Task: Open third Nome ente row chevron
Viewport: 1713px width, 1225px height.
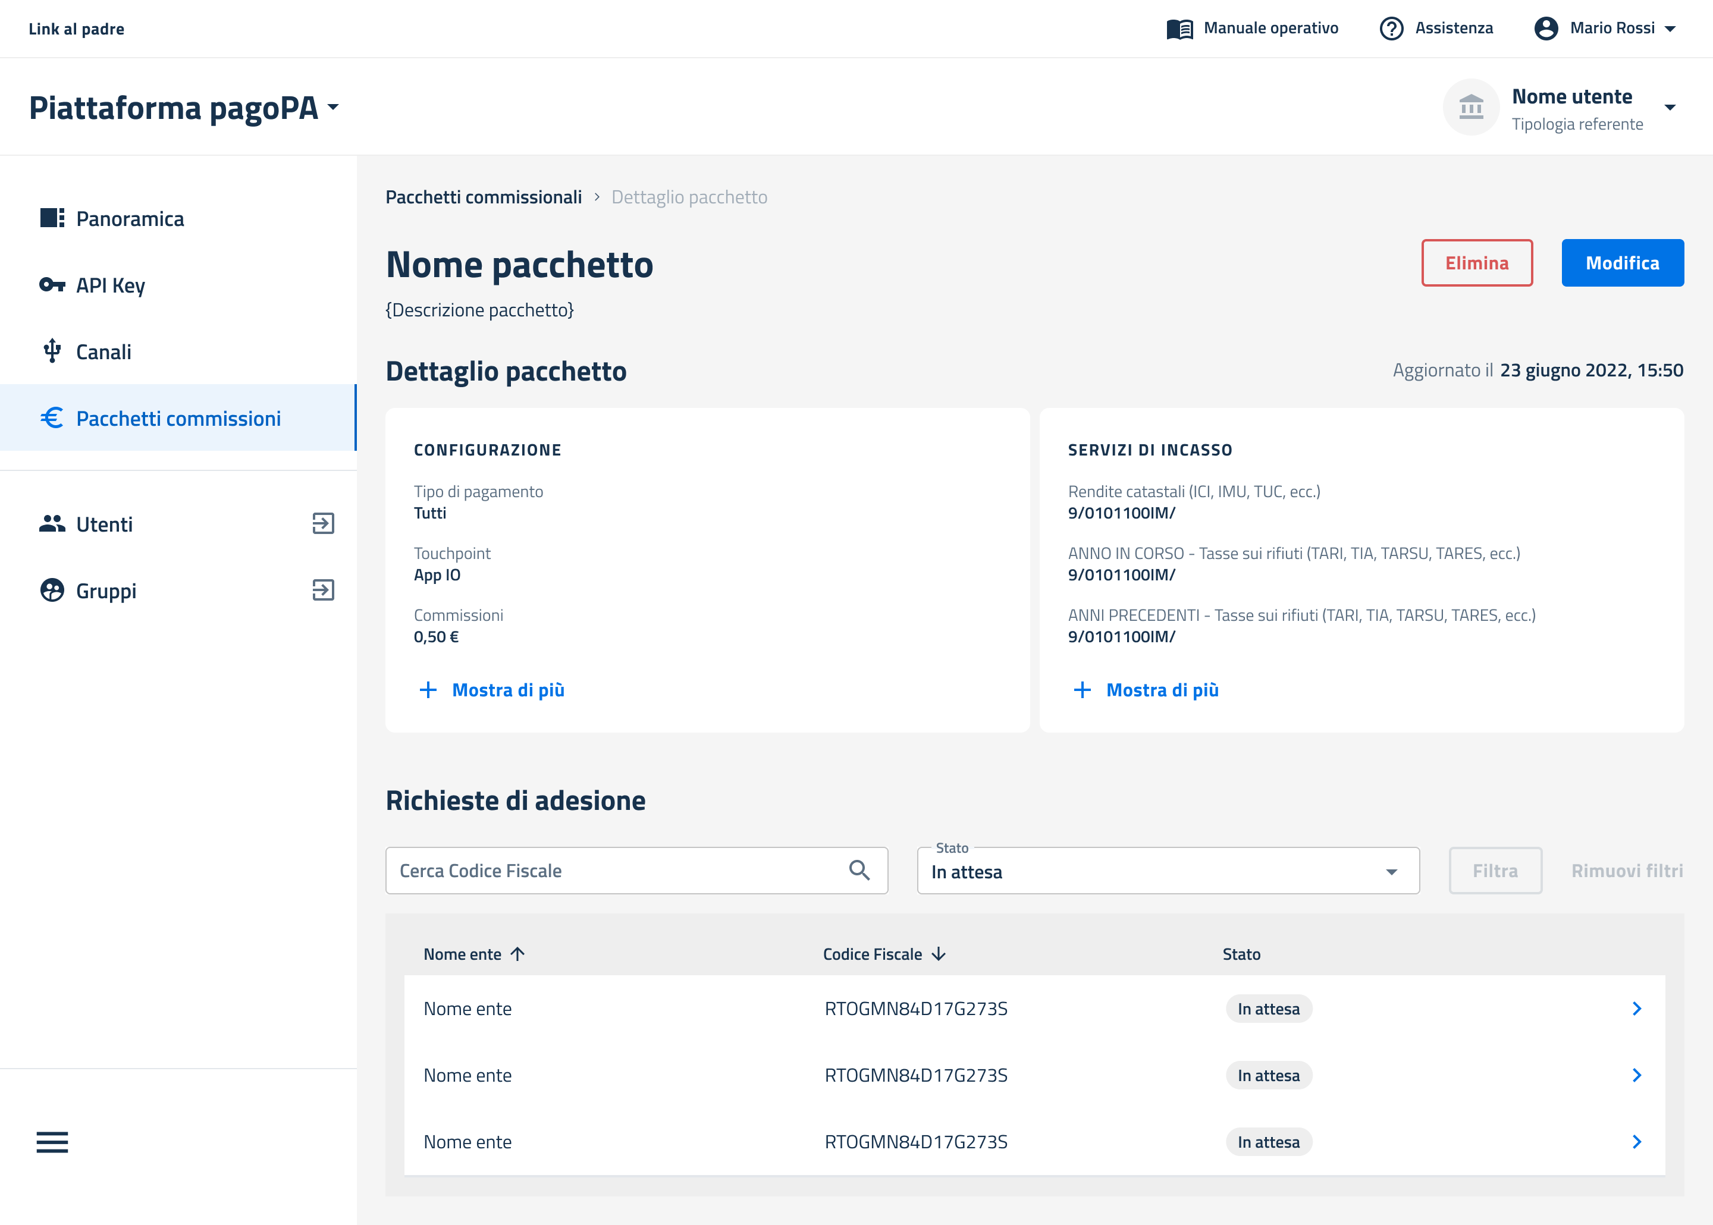Action: [1636, 1141]
